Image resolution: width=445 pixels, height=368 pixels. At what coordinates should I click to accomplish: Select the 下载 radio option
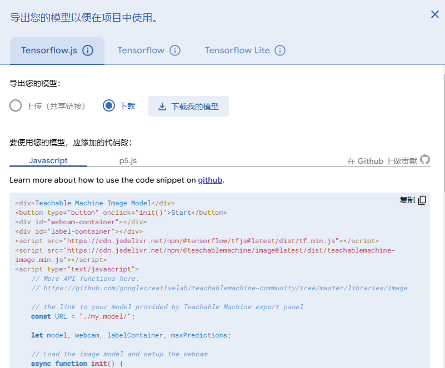coord(109,105)
